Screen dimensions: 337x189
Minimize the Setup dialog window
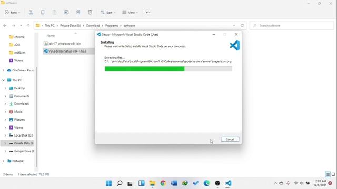tap(214, 34)
